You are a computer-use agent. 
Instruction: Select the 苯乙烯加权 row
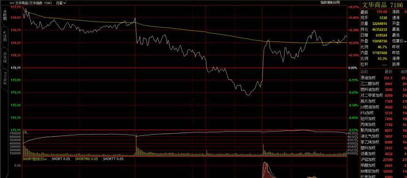[383, 142]
